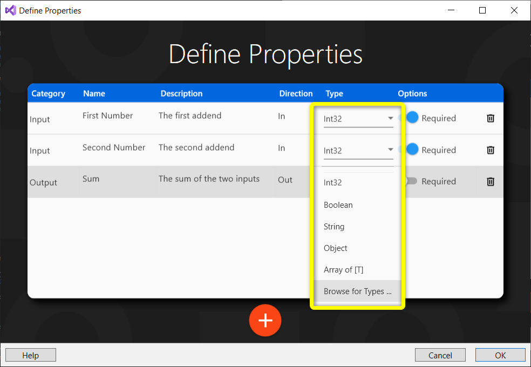This screenshot has height=367, width=531.
Task: Click the Visual Studio logo in title bar
Action: 10,10
